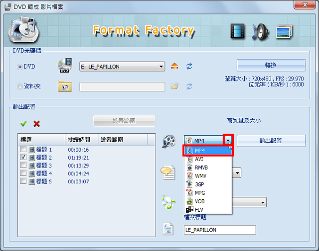The image size is (319, 251).
Task: Click the 轉換 convert button
Action: tap(271, 65)
